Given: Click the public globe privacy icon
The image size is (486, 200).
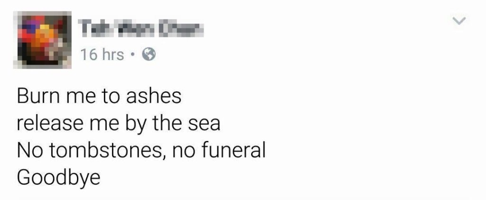Looking at the screenshot, I should click(x=149, y=55).
